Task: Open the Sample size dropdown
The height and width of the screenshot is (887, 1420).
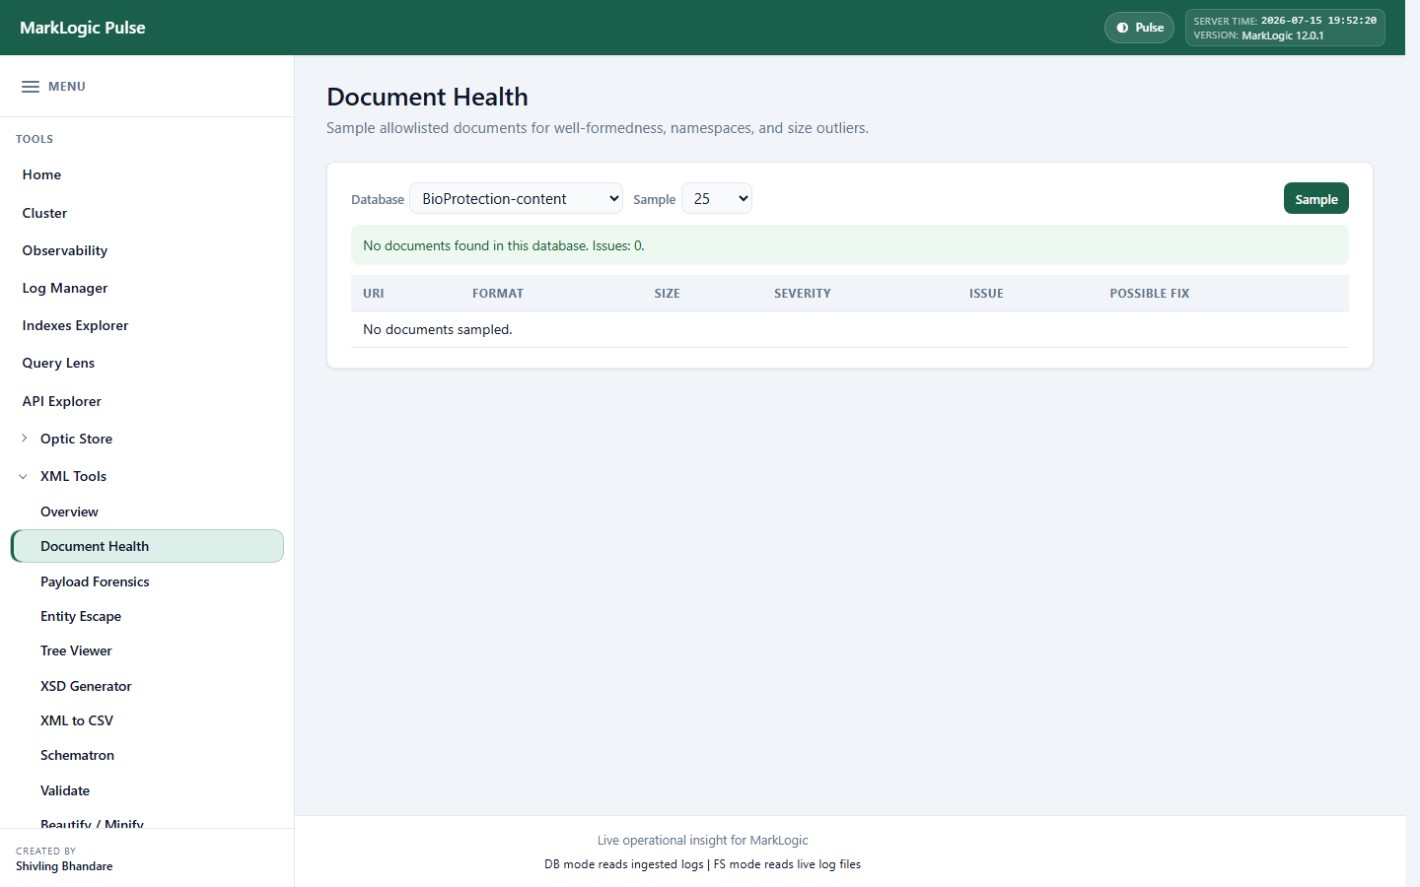Action: pyautogui.click(x=717, y=198)
